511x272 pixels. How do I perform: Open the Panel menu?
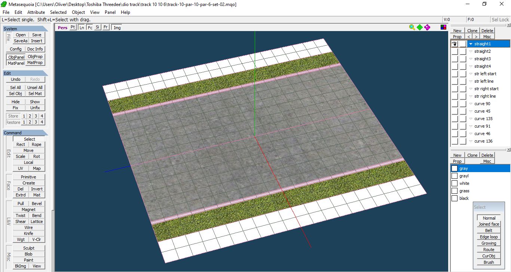point(110,12)
